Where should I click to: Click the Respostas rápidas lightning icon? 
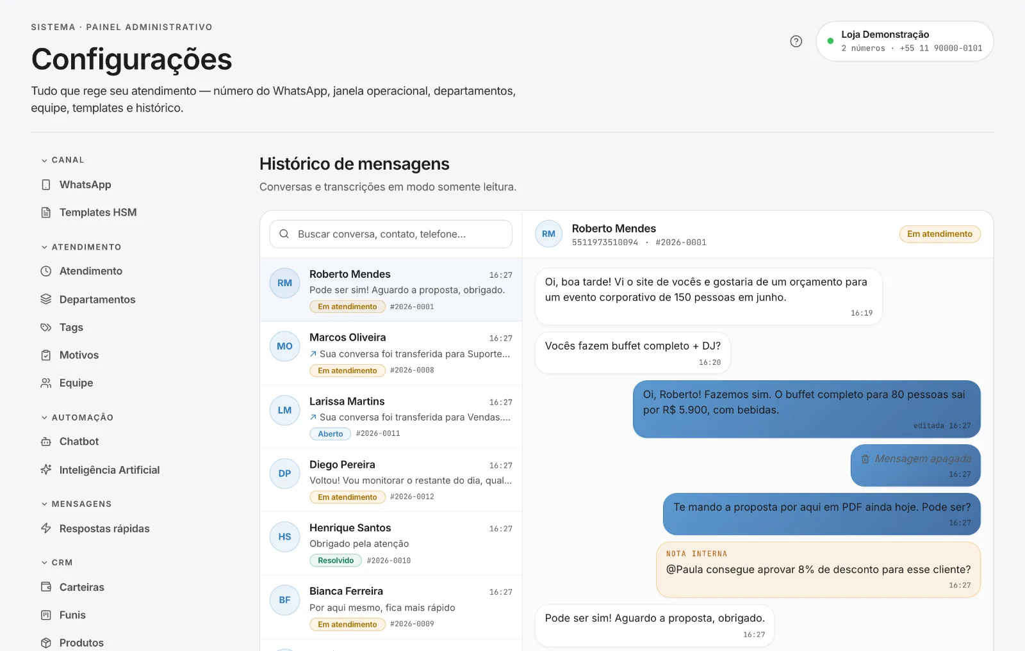pos(46,529)
